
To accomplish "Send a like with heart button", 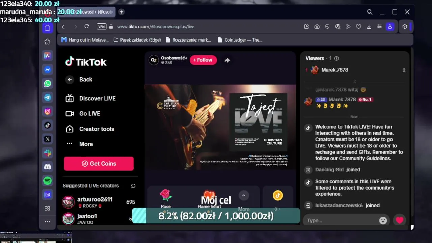I will coord(399,220).
